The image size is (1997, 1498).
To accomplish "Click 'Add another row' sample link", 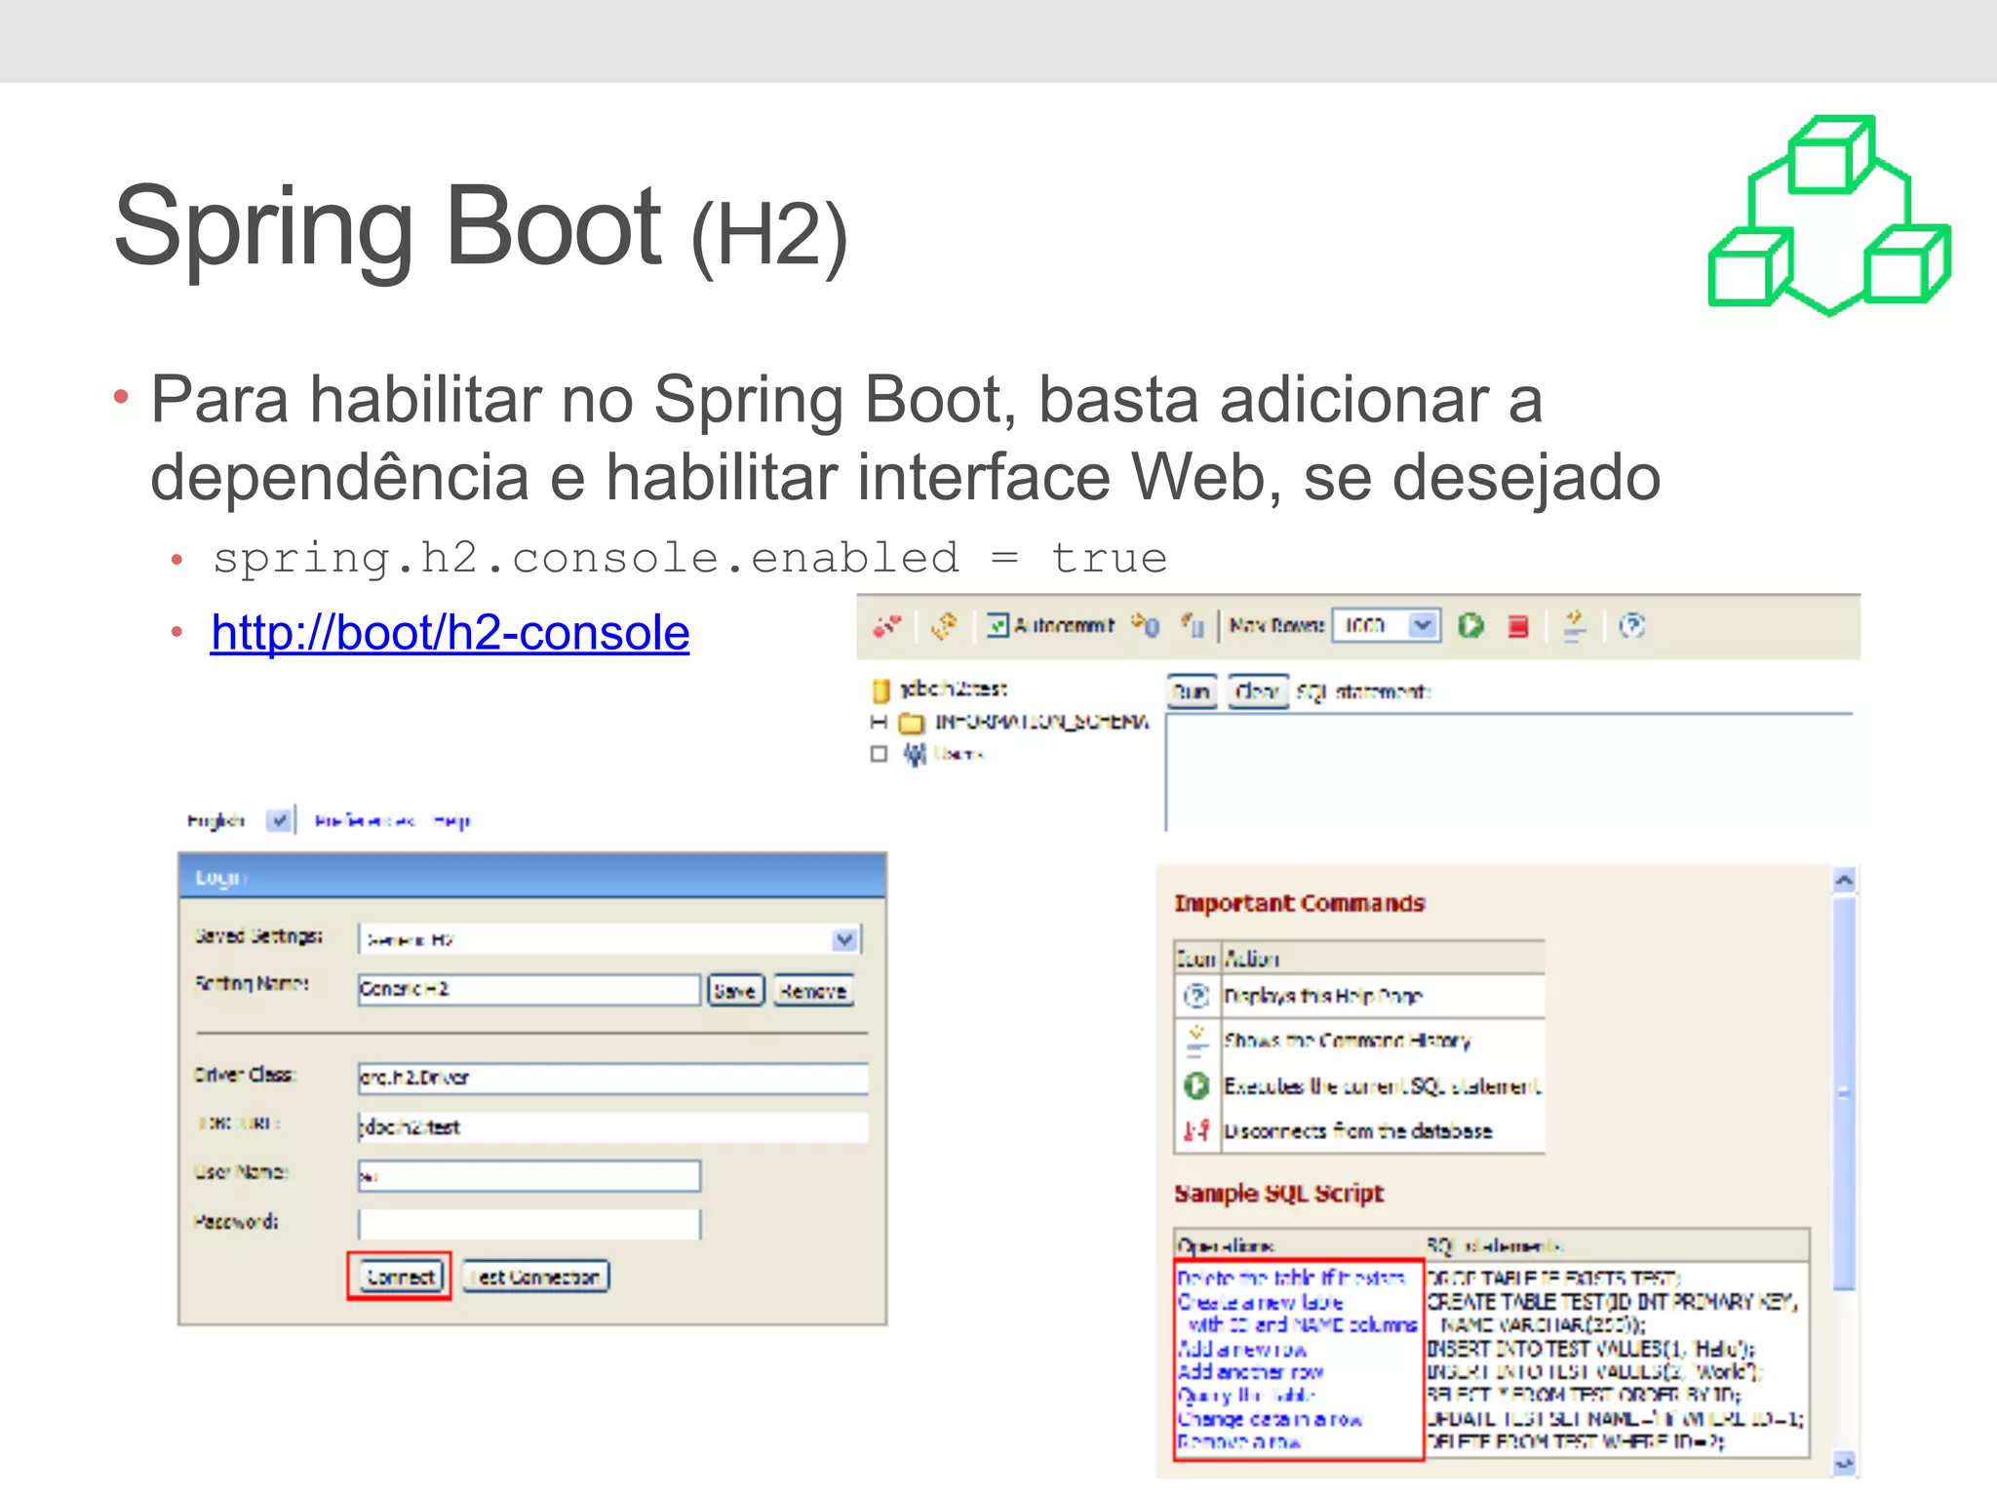I will [x=1251, y=1372].
